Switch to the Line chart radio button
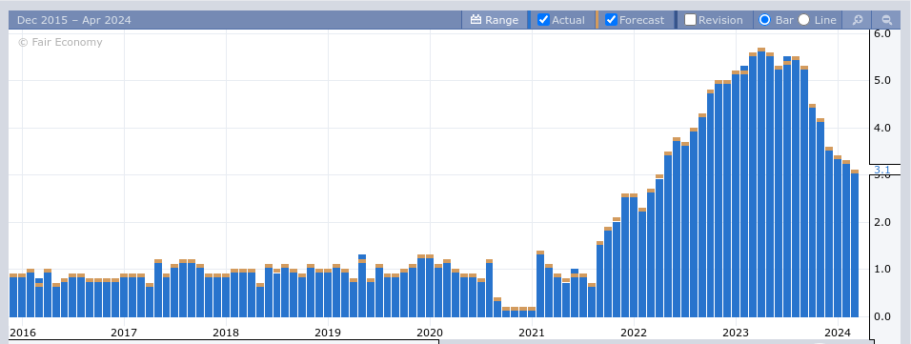911x344 pixels. 803,20
